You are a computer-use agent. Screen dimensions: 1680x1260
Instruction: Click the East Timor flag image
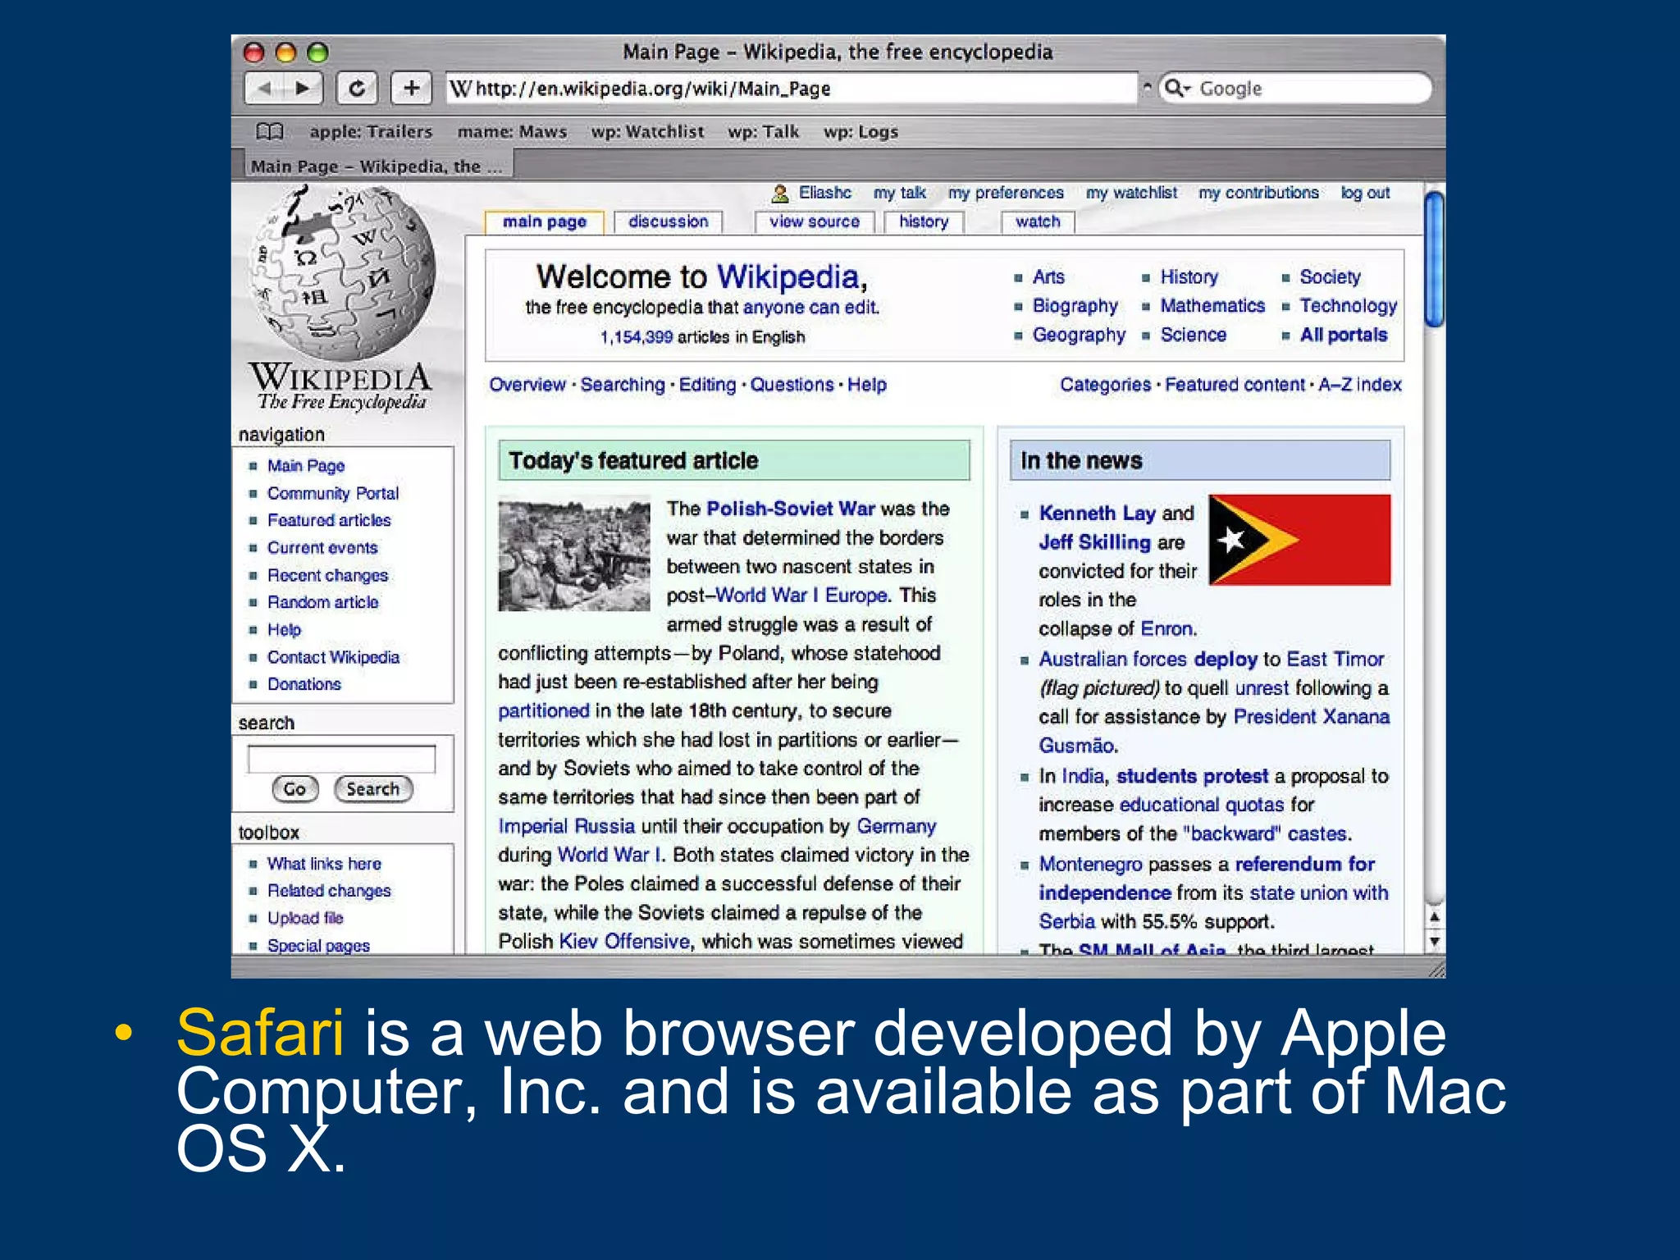coord(1299,540)
